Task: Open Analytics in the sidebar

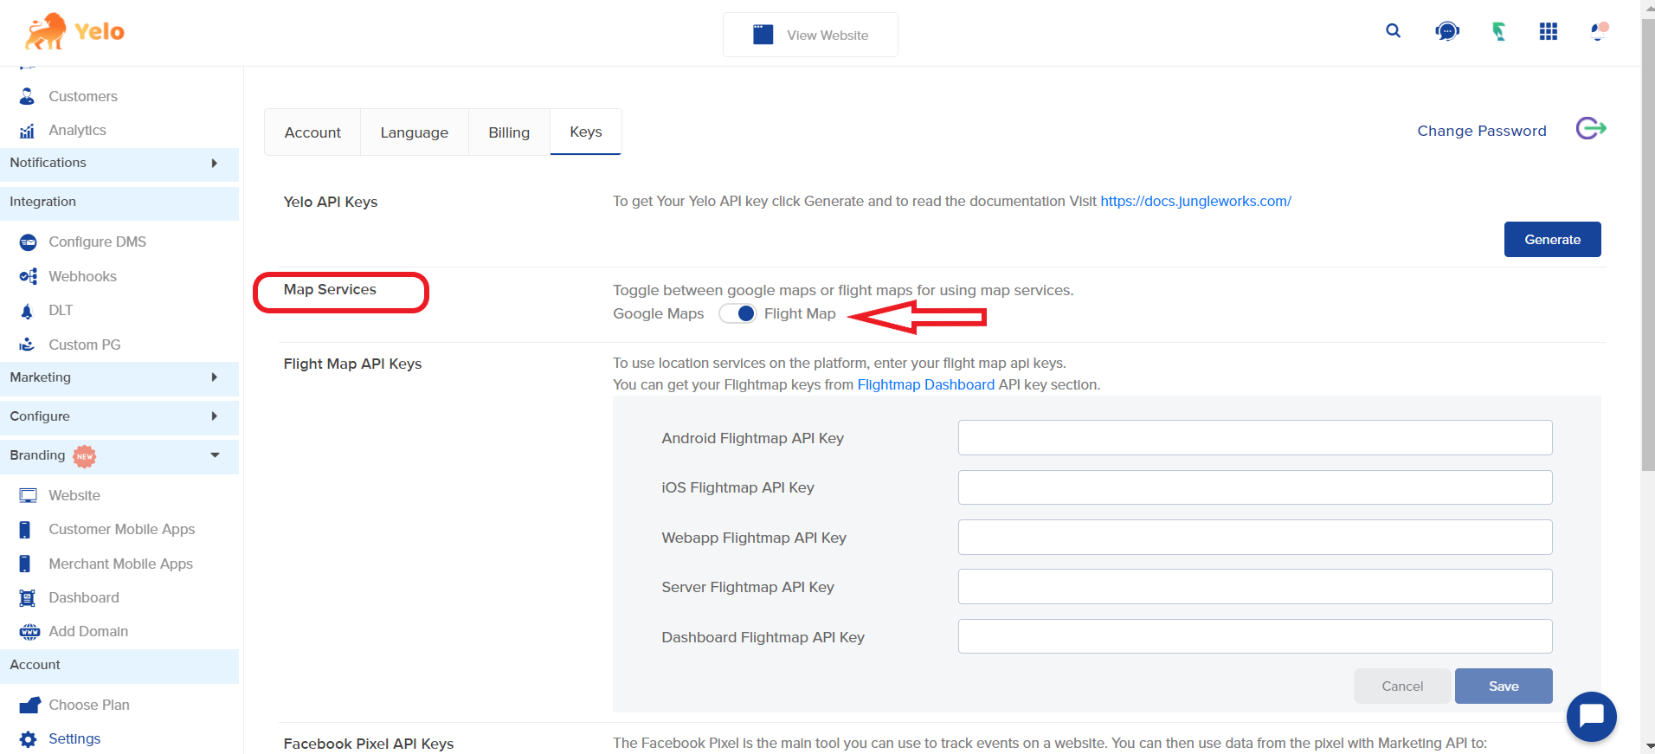Action: 77,130
